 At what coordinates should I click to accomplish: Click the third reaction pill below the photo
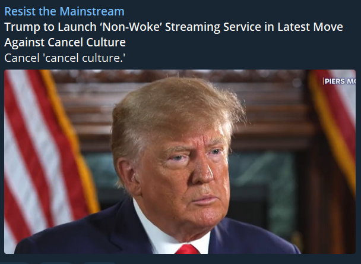pos(99,263)
